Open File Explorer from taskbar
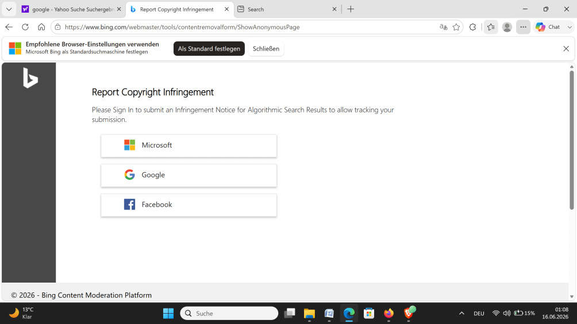577x324 pixels. (x=309, y=313)
